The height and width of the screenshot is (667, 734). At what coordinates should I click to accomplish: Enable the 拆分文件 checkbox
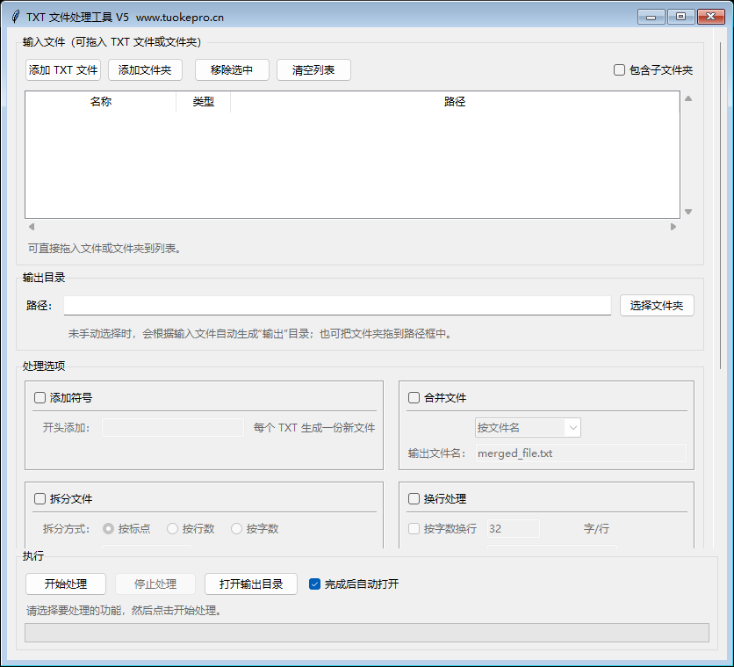pos(40,499)
